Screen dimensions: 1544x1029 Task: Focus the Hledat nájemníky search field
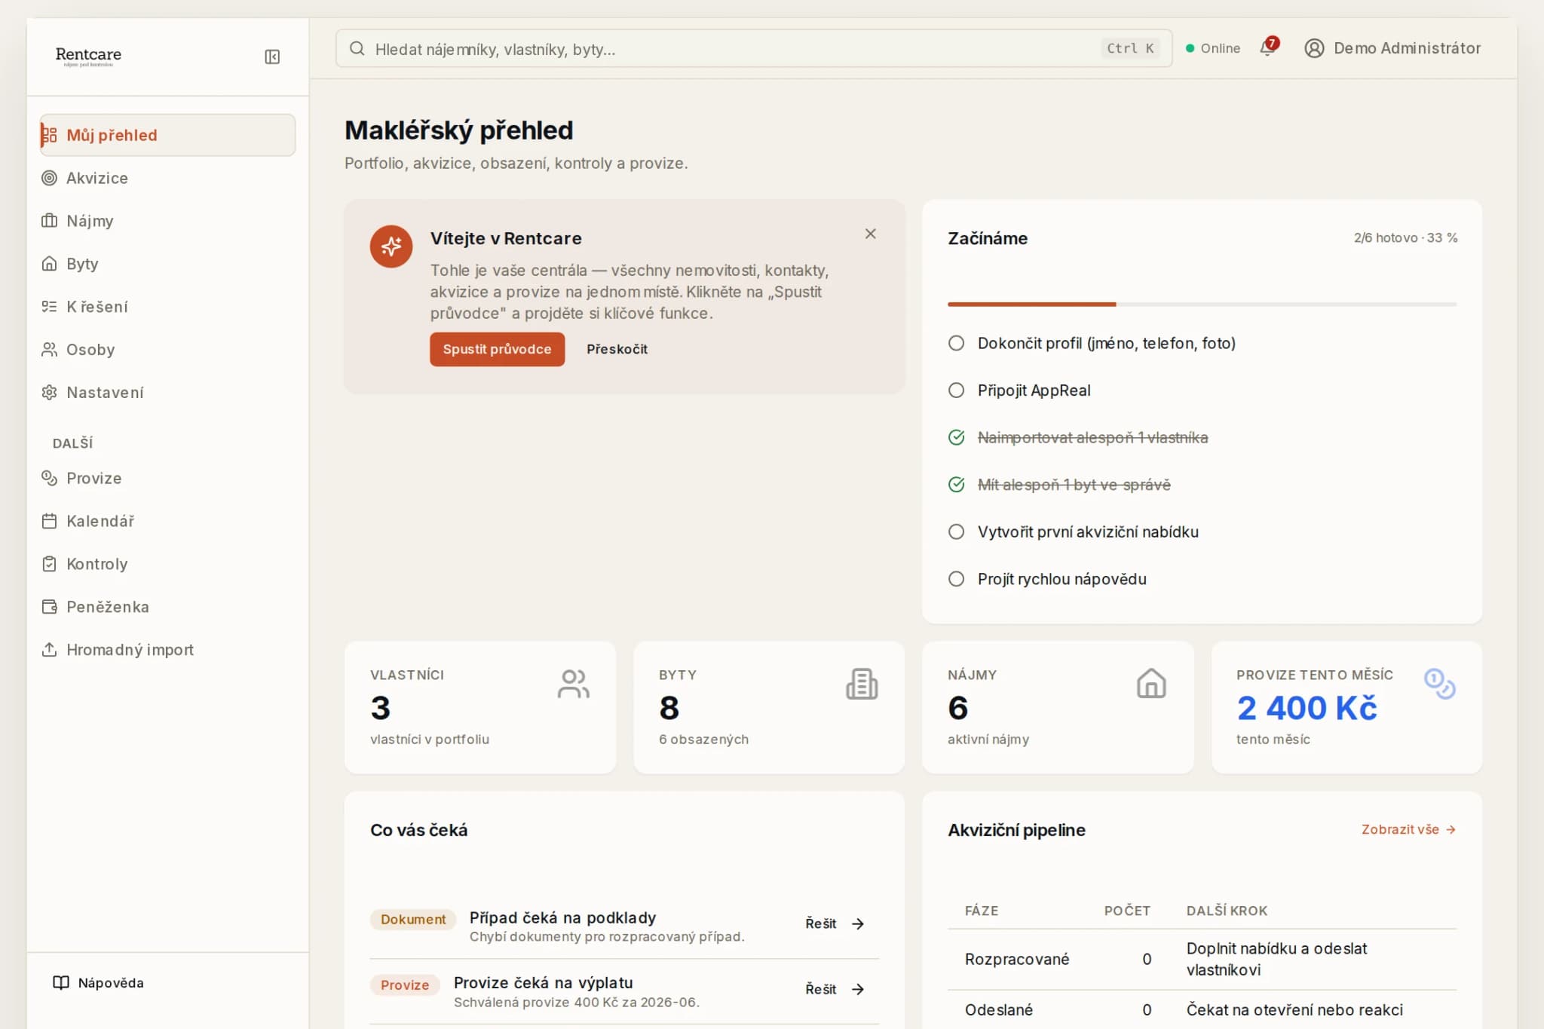(754, 49)
